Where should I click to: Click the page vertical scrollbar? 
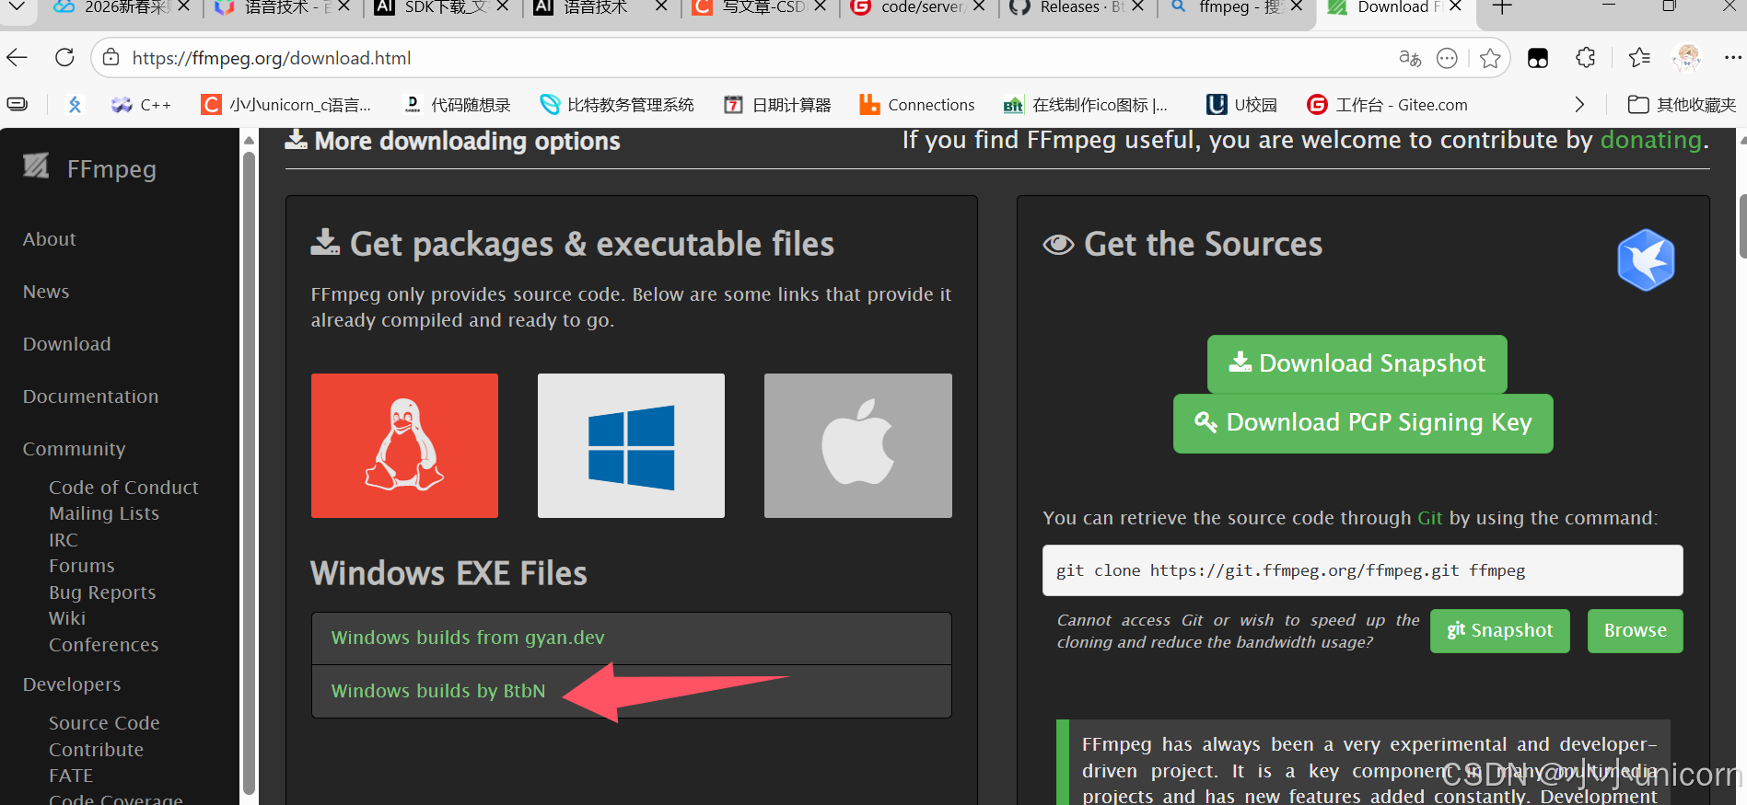pos(1741,225)
